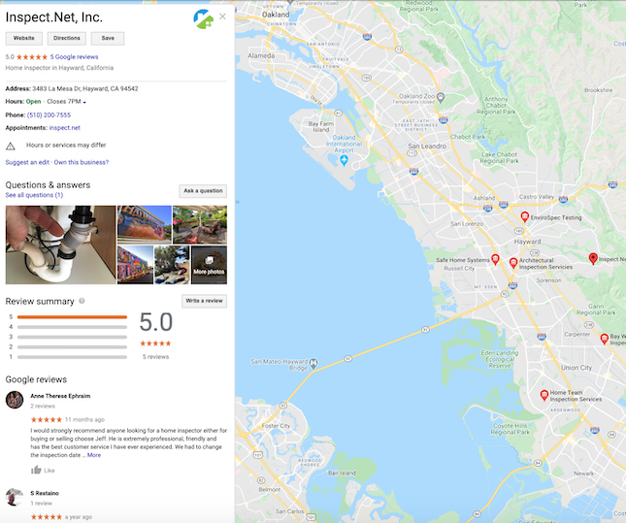Click the Ask a question button
This screenshot has width=626, height=523.
click(203, 191)
